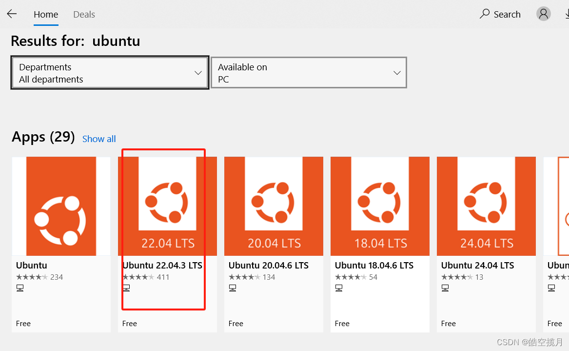The height and width of the screenshot is (351, 569).
Task: Expand the Available on chevron arrow
Action: 396,72
